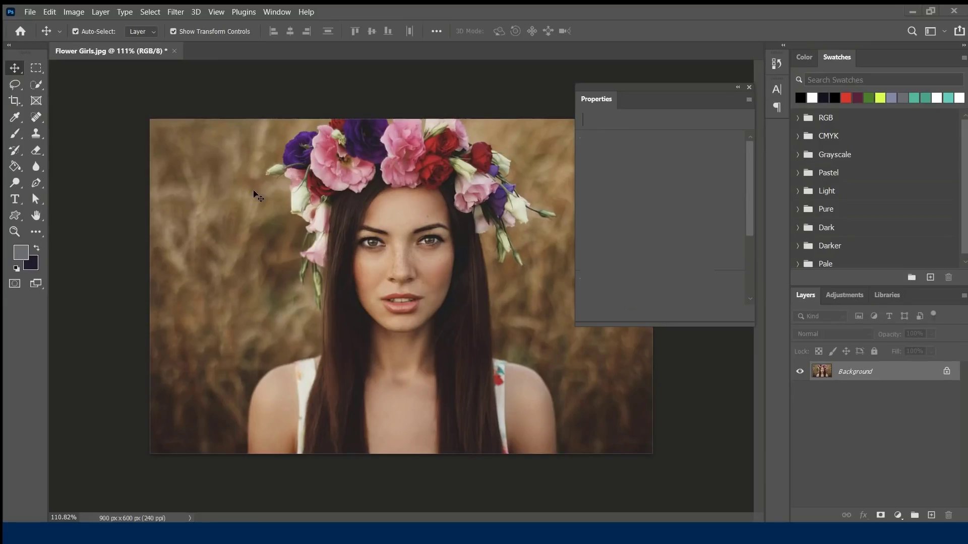The image size is (968, 544).
Task: Click the Create new swatch group button
Action: pos(912,278)
